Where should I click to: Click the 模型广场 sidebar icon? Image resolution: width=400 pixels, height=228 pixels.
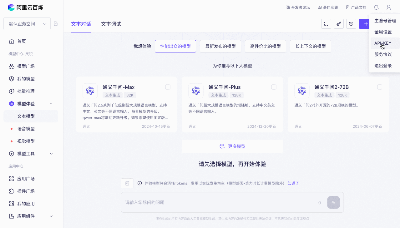coord(12,66)
